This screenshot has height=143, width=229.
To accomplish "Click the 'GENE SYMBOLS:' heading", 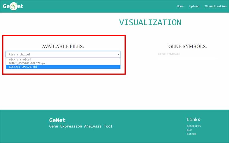I will pos(187,46).
